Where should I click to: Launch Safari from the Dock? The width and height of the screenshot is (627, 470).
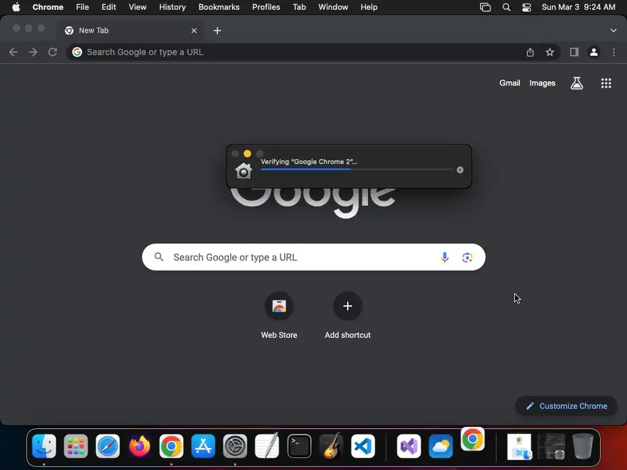tap(108, 446)
